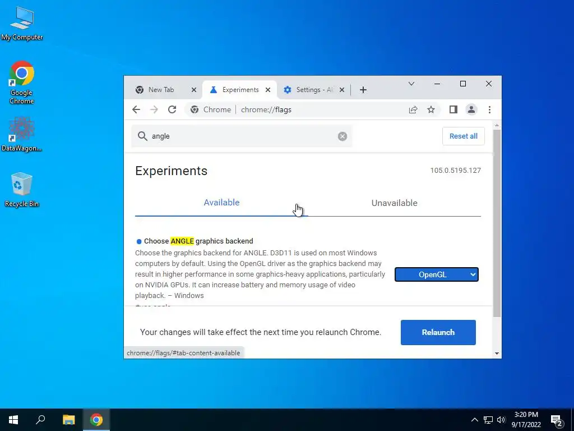Open Chrome three-dot menu

pyautogui.click(x=489, y=109)
